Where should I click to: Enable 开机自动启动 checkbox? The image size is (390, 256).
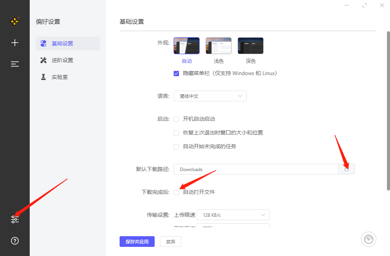(176, 119)
